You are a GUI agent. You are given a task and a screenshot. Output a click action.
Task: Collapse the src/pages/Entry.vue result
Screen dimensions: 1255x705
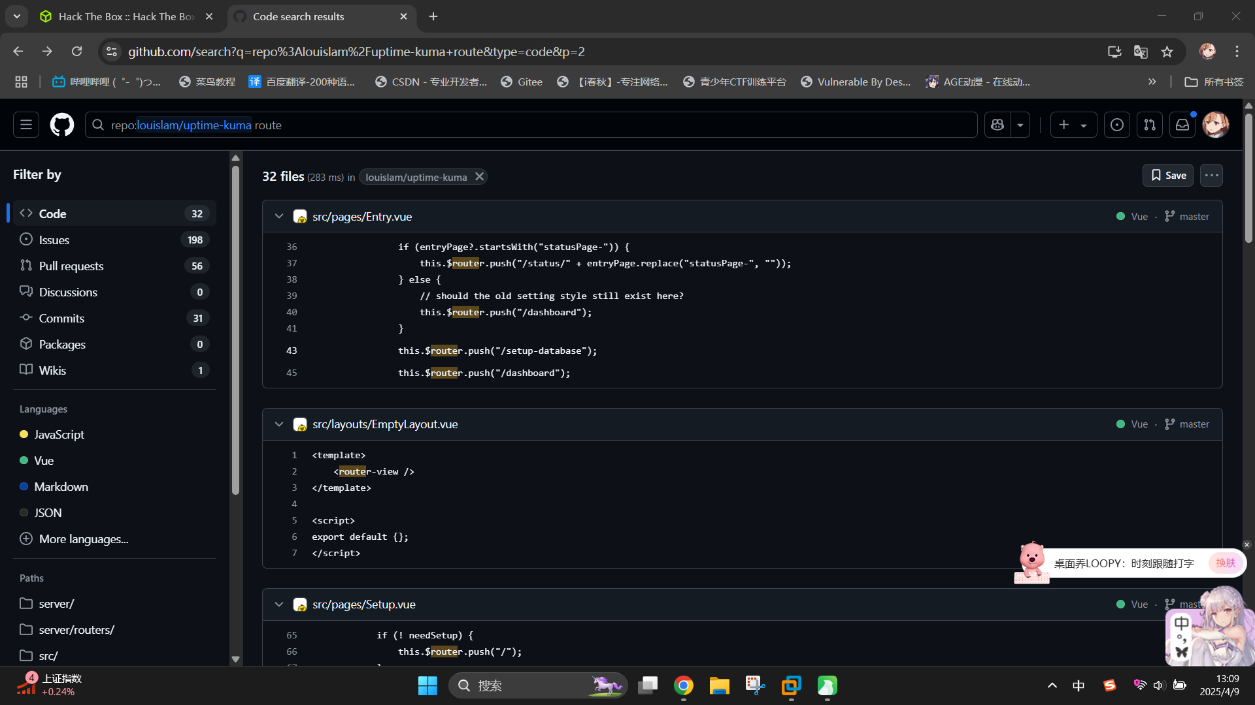279,216
